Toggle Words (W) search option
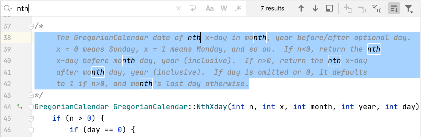 click(x=224, y=9)
